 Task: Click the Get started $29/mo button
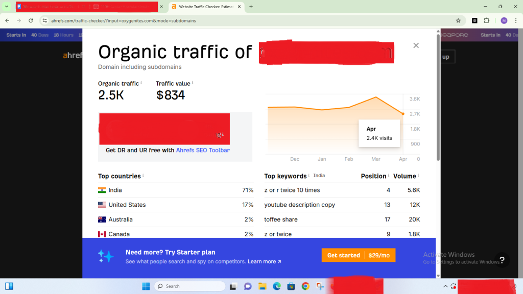[358, 255]
